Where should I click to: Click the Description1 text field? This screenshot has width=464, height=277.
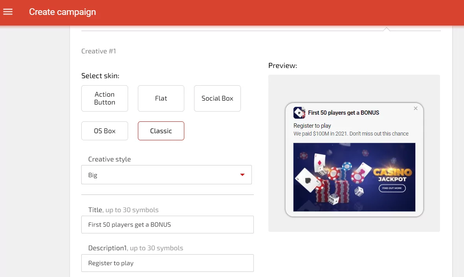(167, 263)
